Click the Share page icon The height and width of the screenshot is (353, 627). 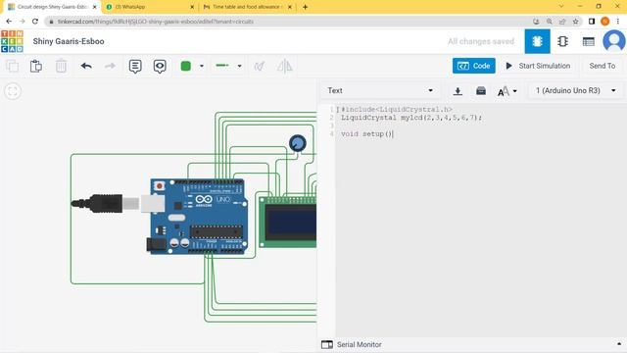[562, 22]
